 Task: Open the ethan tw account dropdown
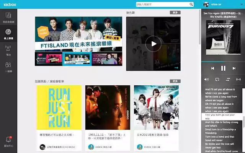242,5
